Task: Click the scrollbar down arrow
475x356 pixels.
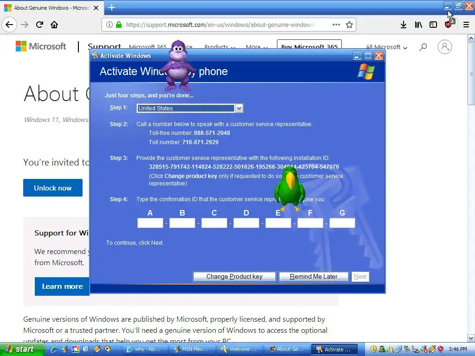Action: pos(471,338)
